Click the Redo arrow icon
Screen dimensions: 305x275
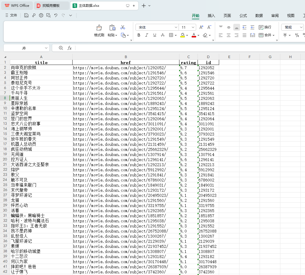[63, 15]
